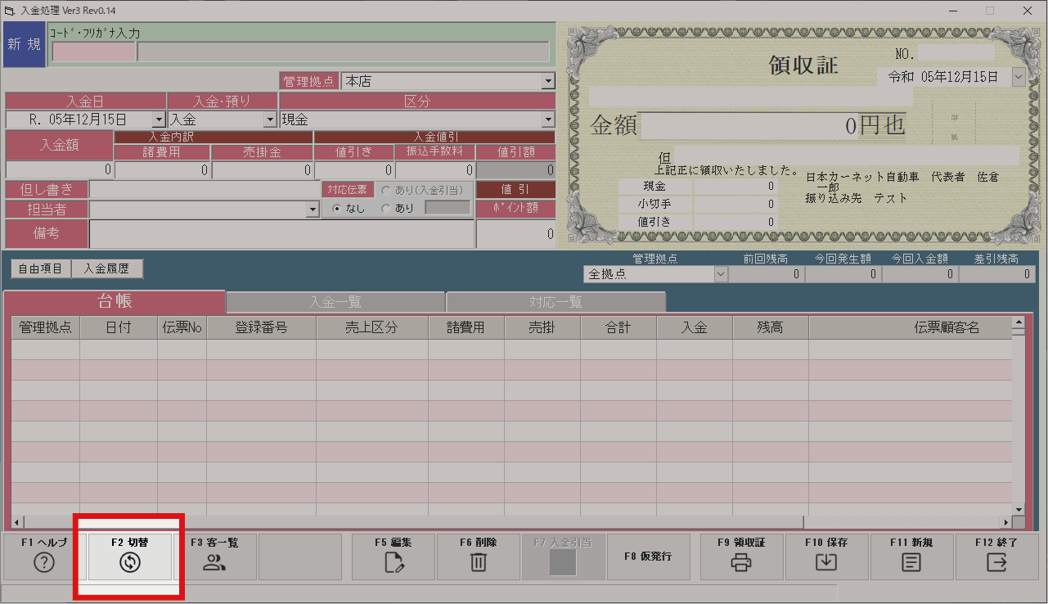Click the 伝票No column header
Image resolution: width=1048 pixels, height=604 pixels.
click(x=182, y=328)
